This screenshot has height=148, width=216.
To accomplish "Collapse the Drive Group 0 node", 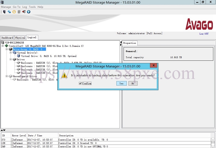I will point(7,49).
